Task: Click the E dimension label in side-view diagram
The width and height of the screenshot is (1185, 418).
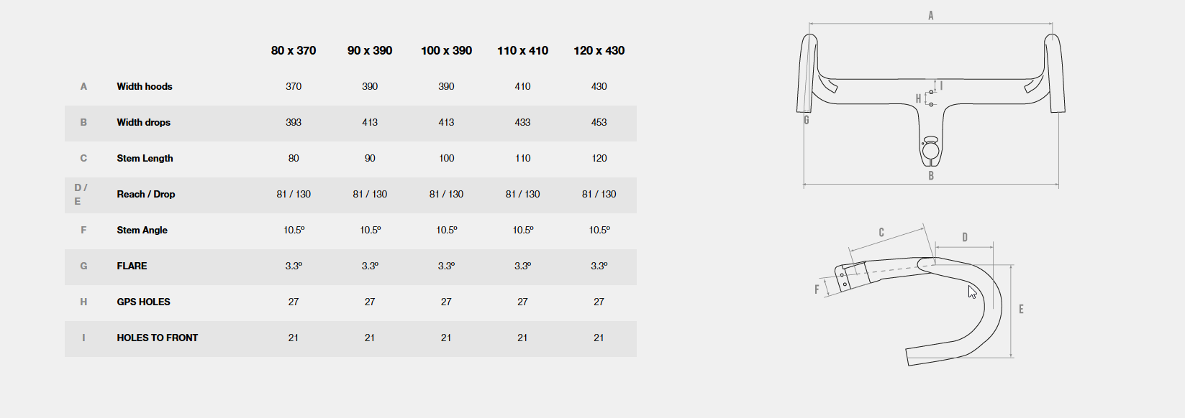Action: coord(1021,310)
